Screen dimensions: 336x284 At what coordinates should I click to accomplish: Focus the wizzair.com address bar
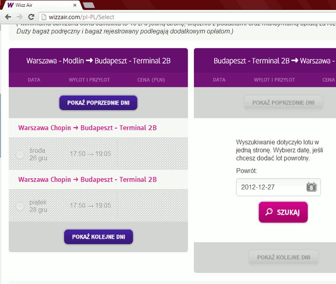click(x=179, y=17)
